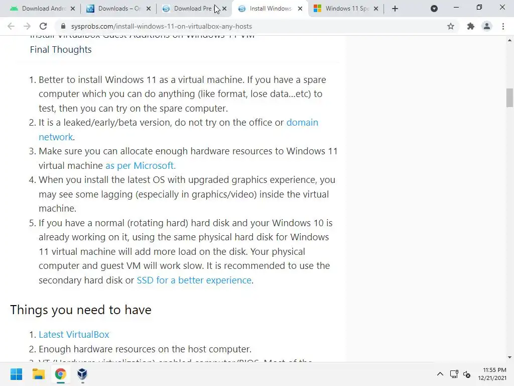Open SSD for a better experience link
Viewport: 514px width, 386px height.
click(194, 280)
